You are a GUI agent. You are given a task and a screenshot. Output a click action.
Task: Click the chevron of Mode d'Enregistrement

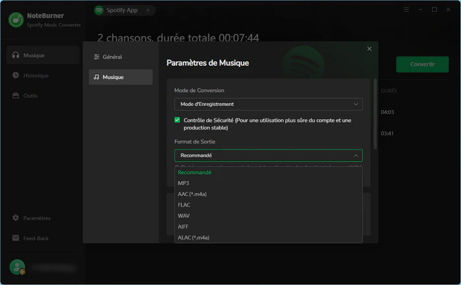[356, 104]
